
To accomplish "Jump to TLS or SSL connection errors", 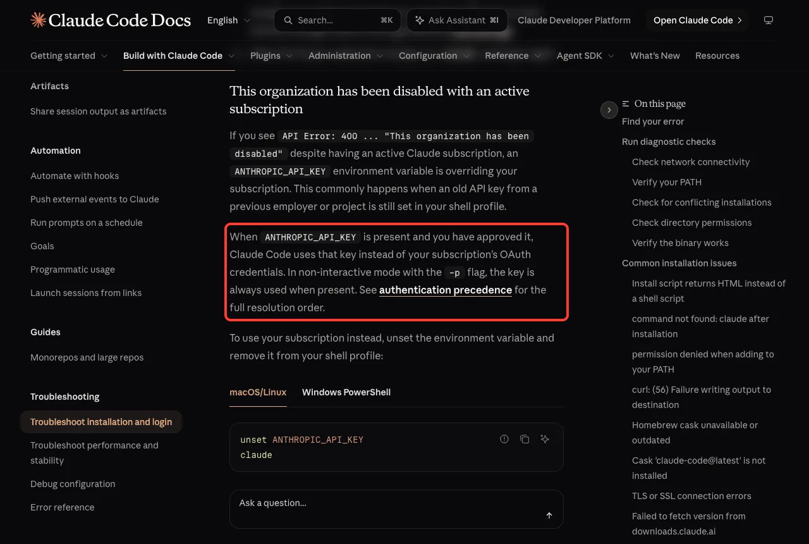I will [691, 496].
